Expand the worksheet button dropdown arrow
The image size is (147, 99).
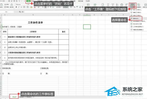[135, 7]
